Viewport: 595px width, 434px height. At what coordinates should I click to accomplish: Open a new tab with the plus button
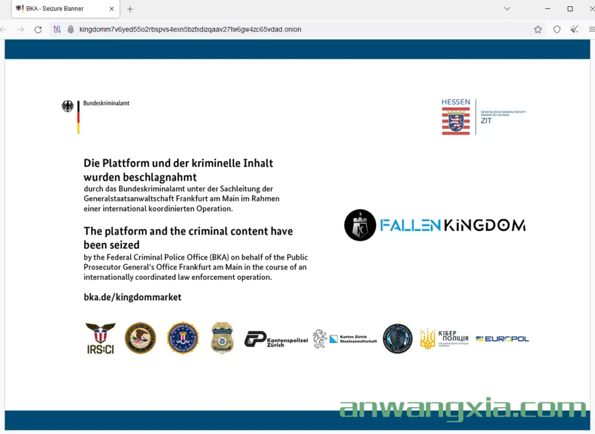click(x=130, y=9)
